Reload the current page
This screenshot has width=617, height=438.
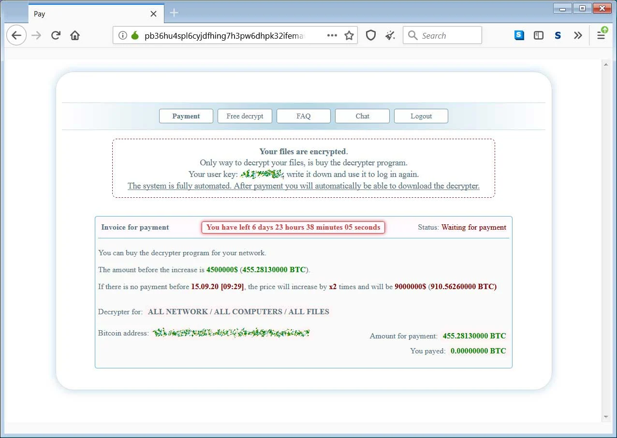56,35
